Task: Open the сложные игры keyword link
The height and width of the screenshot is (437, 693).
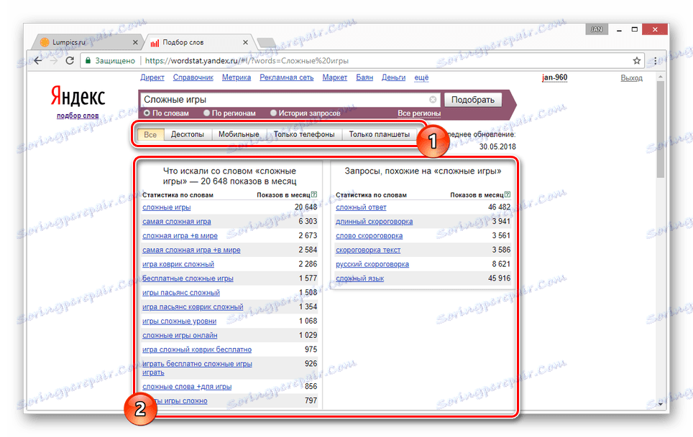Action: pos(167,207)
